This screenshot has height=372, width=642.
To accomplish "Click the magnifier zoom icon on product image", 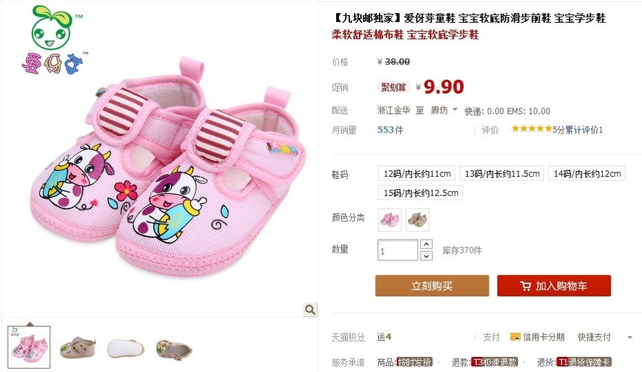I will coord(310,309).
